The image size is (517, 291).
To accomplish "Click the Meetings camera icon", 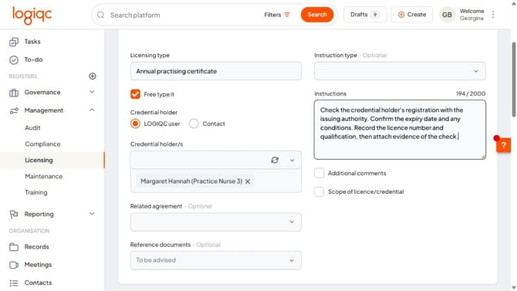I will 14,265.
